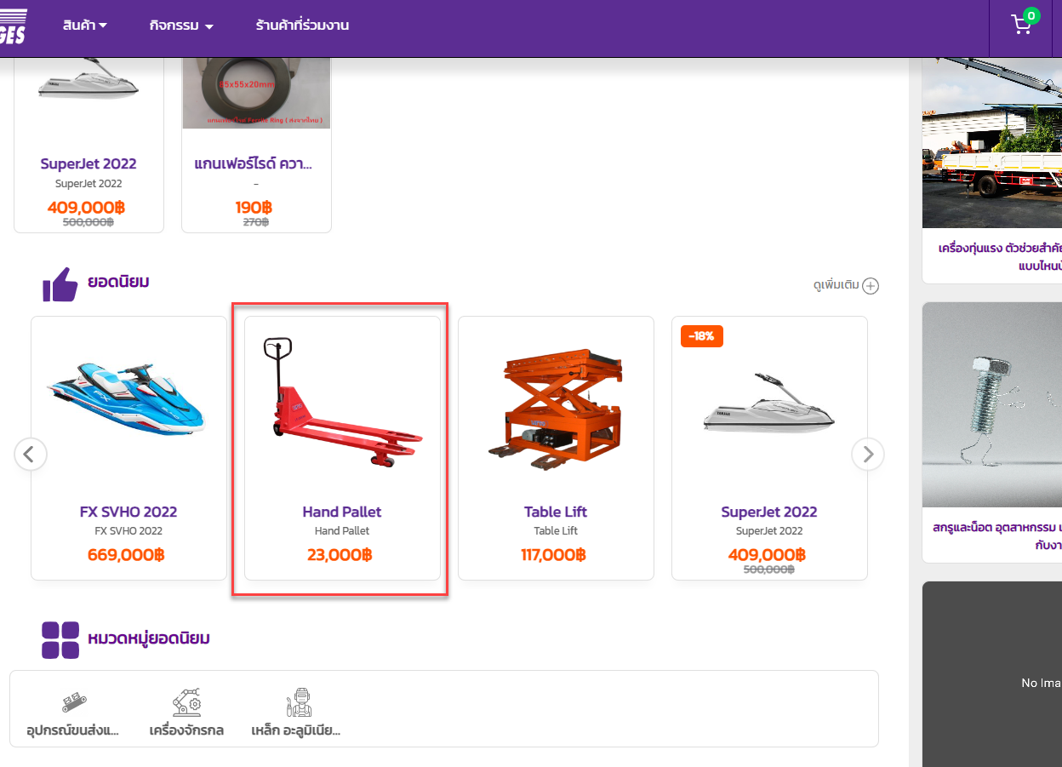Go to next carousel products

coord(867,454)
